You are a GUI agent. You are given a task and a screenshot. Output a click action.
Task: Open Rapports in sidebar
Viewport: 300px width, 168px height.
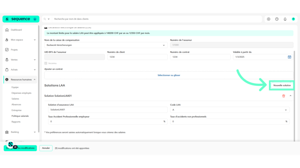(16, 122)
